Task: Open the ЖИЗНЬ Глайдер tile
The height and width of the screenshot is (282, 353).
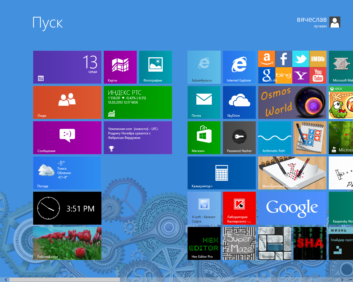Action: [x=341, y=243]
